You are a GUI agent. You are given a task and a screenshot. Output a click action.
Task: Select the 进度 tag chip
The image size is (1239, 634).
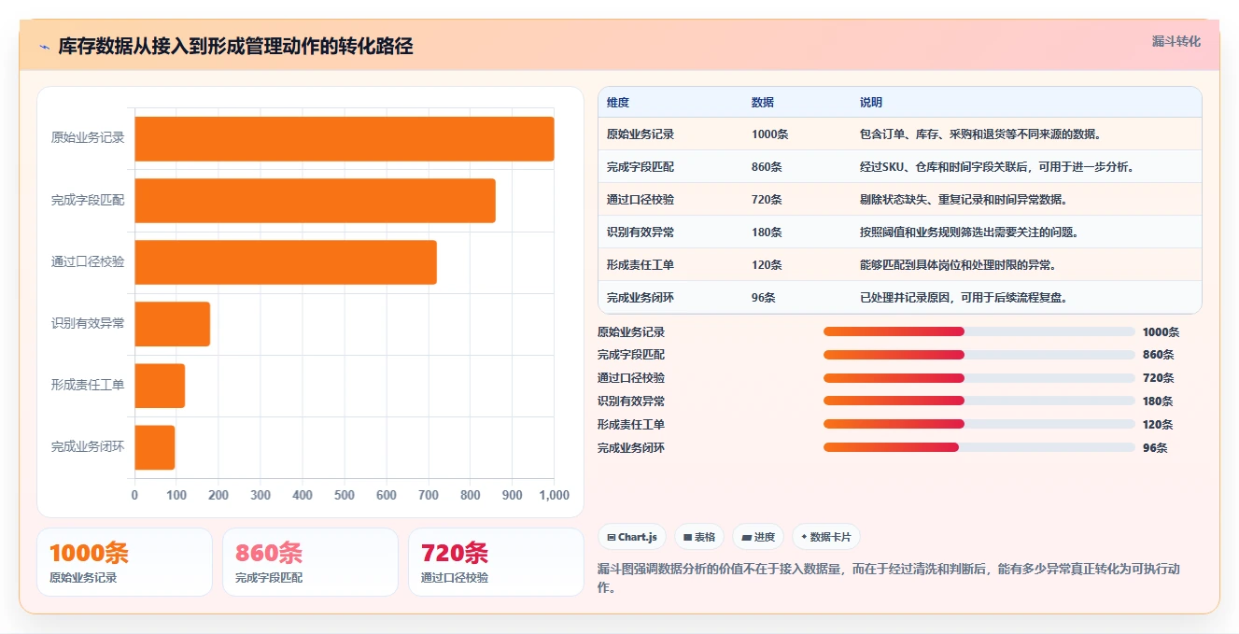pos(758,537)
